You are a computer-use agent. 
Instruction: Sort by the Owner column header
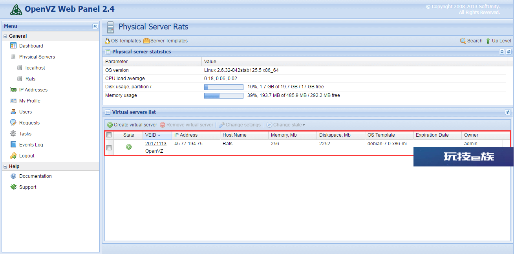coord(486,135)
